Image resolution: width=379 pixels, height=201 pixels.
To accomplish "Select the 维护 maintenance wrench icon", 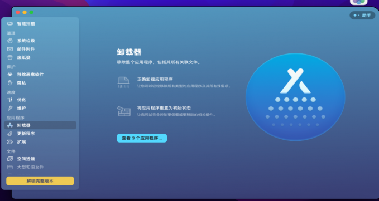I will coord(10,108).
